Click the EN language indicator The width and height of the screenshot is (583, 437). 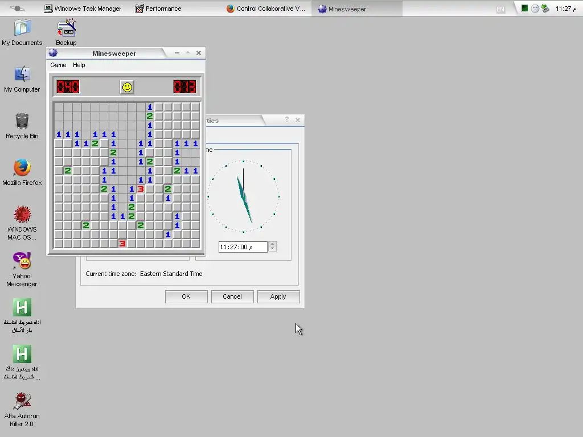coord(500,9)
